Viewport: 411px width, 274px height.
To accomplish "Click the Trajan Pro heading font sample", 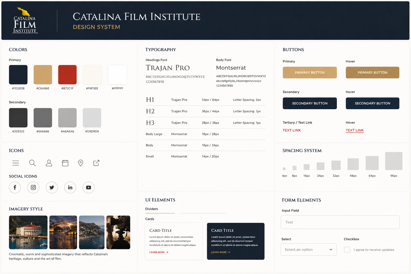I will click(x=168, y=68).
